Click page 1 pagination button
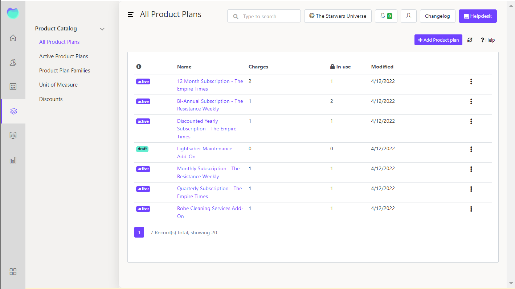The image size is (515, 289). coord(139,233)
